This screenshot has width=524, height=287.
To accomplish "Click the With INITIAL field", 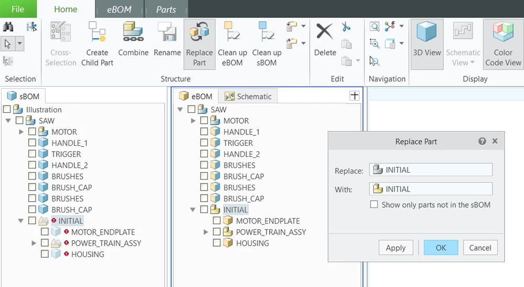I will tap(431, 189).
